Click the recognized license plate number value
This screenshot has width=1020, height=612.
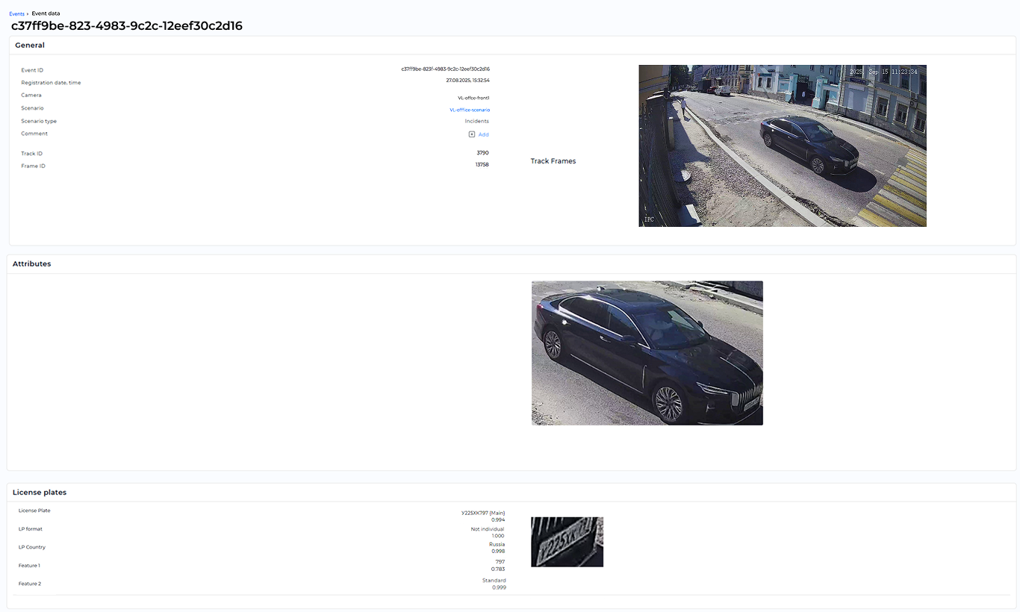tap(482, 513)
